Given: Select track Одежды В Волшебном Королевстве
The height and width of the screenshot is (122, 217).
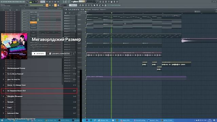Looking at the screenshot, I should pos(21,119).
